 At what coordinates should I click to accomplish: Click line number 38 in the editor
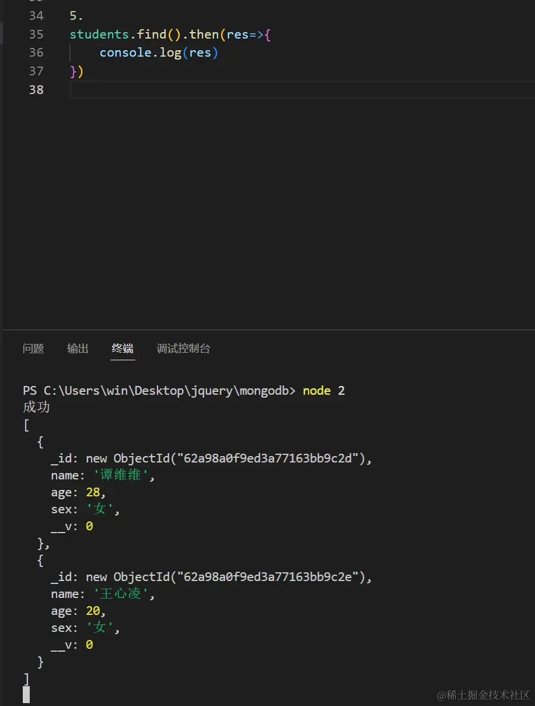[x=36, y=89]
